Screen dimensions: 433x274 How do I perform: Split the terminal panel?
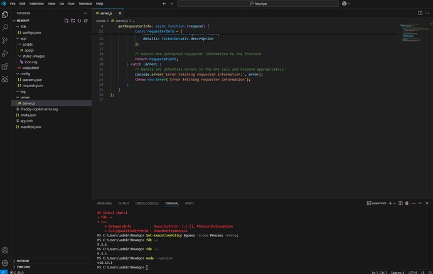pos(400,203)
